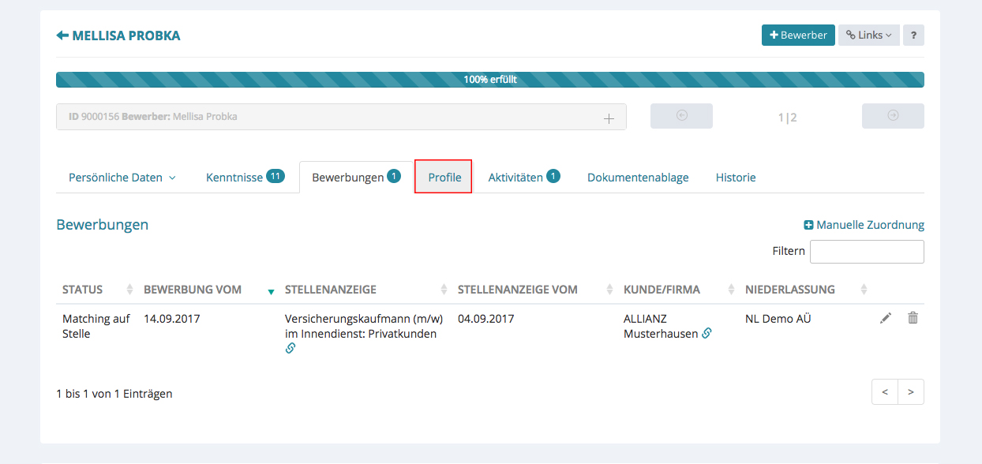982x464 pixels.
Task: Click the Filtern input field
Action: pyautogui.click(x=866, y=252)
